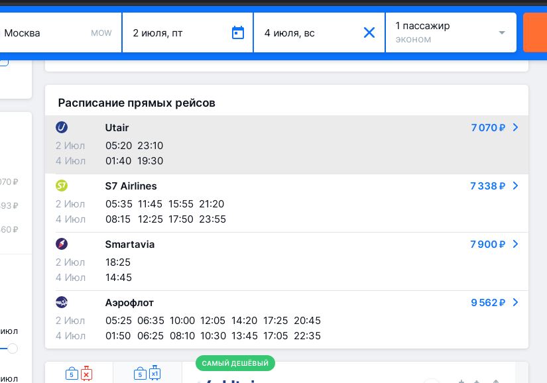Expand S7 Airlines row chevron arrow
The width and height of the screenshot is (547, 383).
516,186
